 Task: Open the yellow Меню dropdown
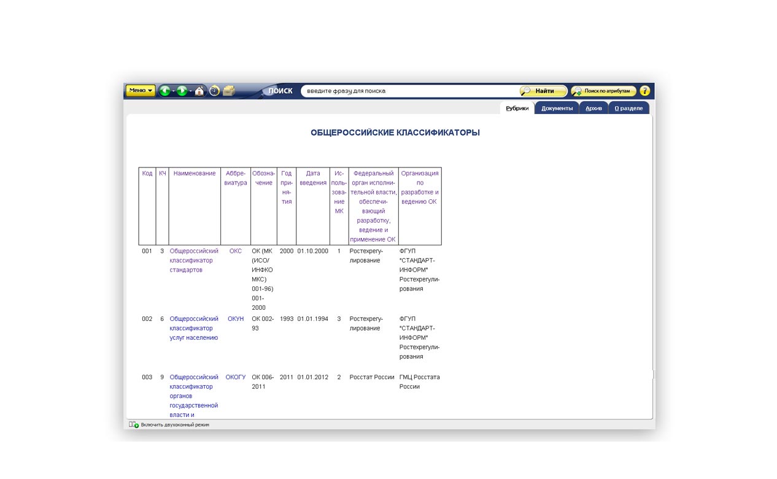141,90
